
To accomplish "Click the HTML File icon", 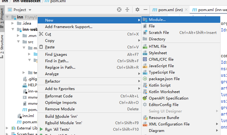I will [x=145, y=47].
